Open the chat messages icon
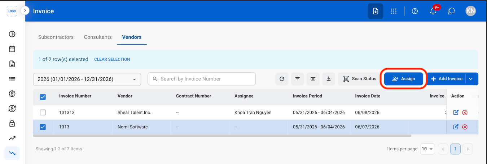 pyautogui.click(x=451, y=11)
